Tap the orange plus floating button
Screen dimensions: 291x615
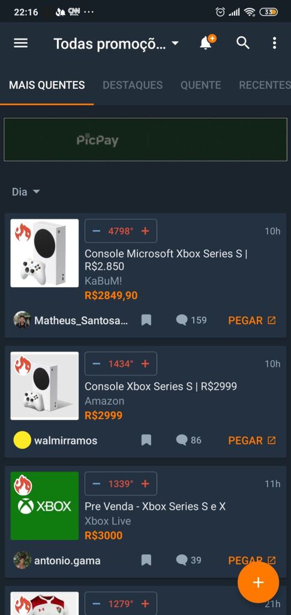pos(258,582)
